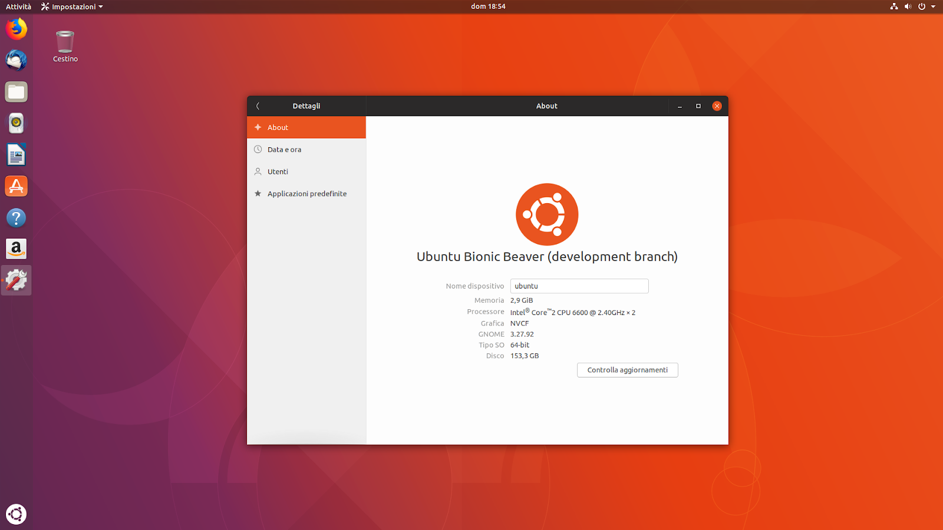This screenshot has height=530, width=943.
Task: Close the Settings window
Action: (x=717, y=106)
